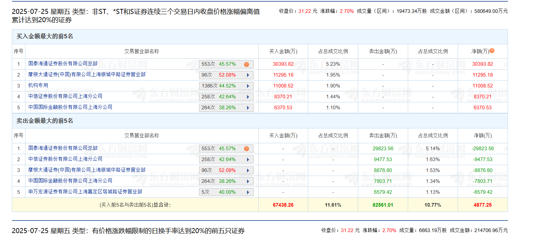This screenshot has height=239, width=546.
Task: Click 5次 40.00% stats box for 申万宏源
Action: pos(226,192)
